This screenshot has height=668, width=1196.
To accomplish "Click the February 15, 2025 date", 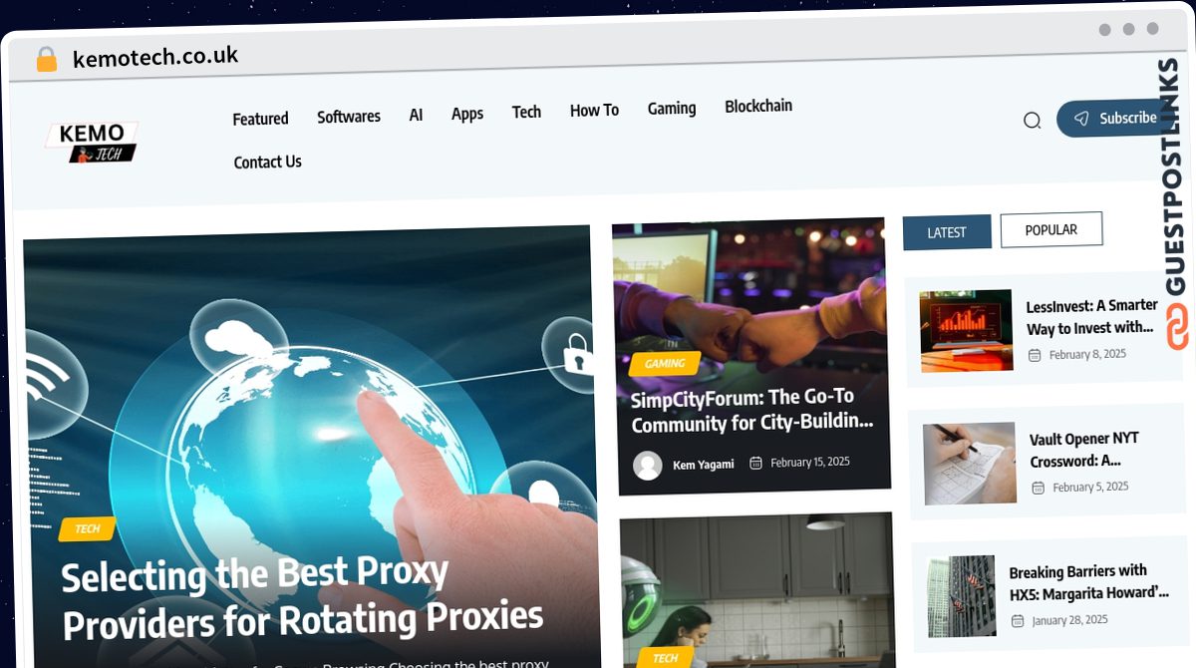I will click(x=809, y=462).
